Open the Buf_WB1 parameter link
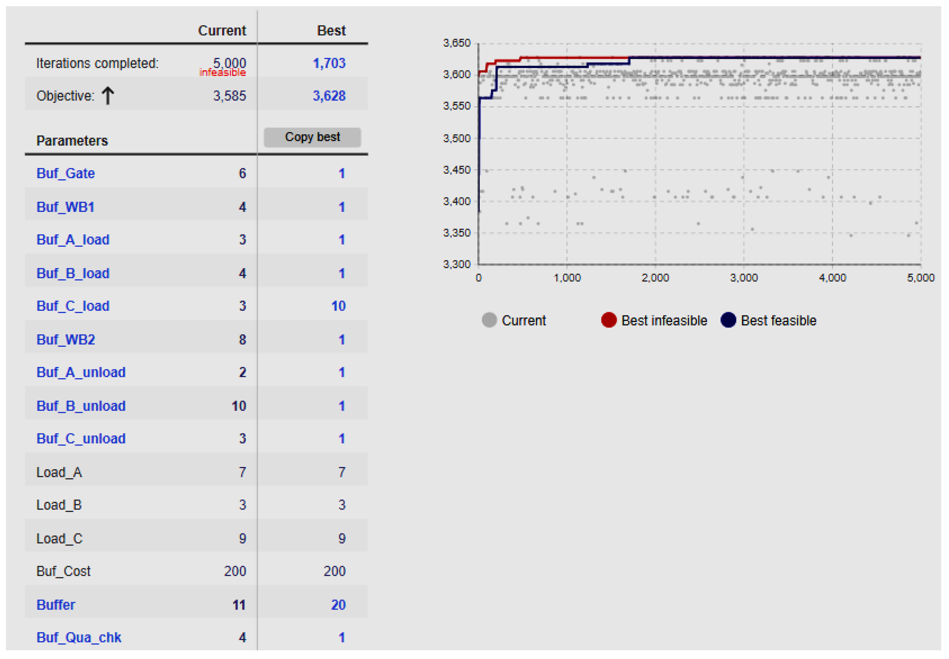Image resolution: width=949 pixels, height=659 pixels. [x=65, y=207]
